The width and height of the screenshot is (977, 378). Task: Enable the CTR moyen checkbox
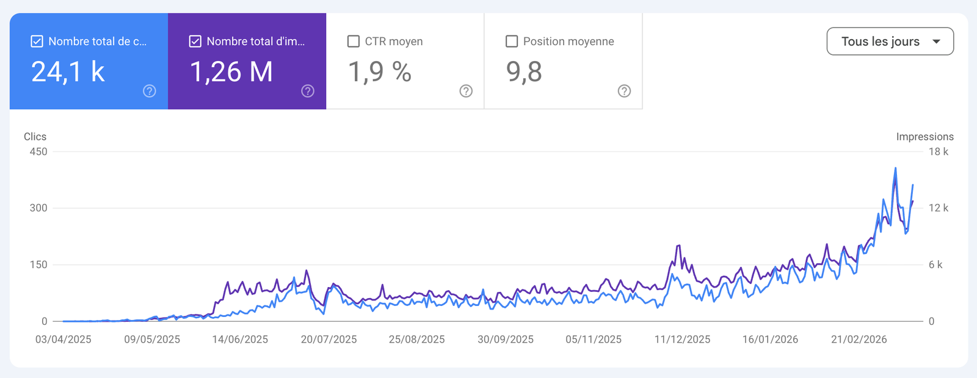354,42
